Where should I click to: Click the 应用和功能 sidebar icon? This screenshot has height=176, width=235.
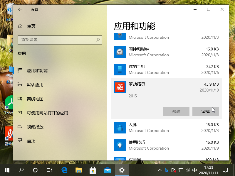(20, 70)
